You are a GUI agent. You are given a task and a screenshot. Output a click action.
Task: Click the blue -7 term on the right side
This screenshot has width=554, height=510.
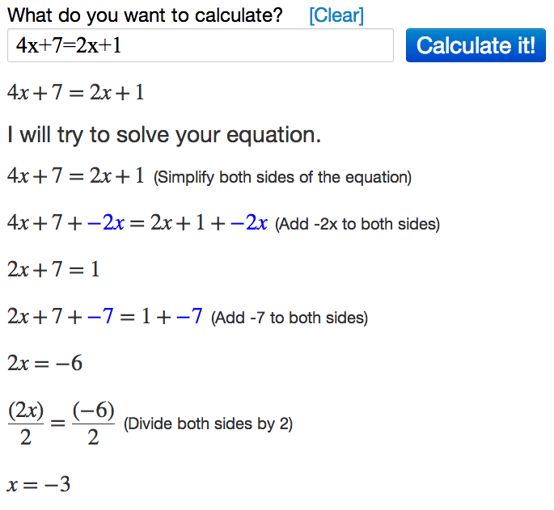pos(188,317)
